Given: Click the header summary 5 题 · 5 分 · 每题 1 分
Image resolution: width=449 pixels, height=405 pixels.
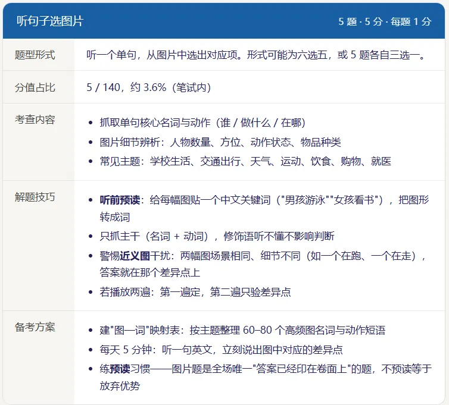Looking at the screenshot, I should point(385,21).
